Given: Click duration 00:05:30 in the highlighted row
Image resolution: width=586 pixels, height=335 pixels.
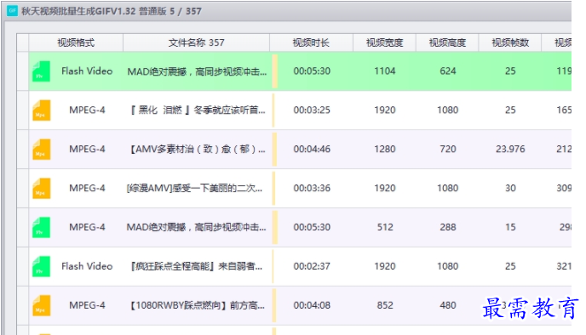Looking at the screenshot, I should (312, 71).
